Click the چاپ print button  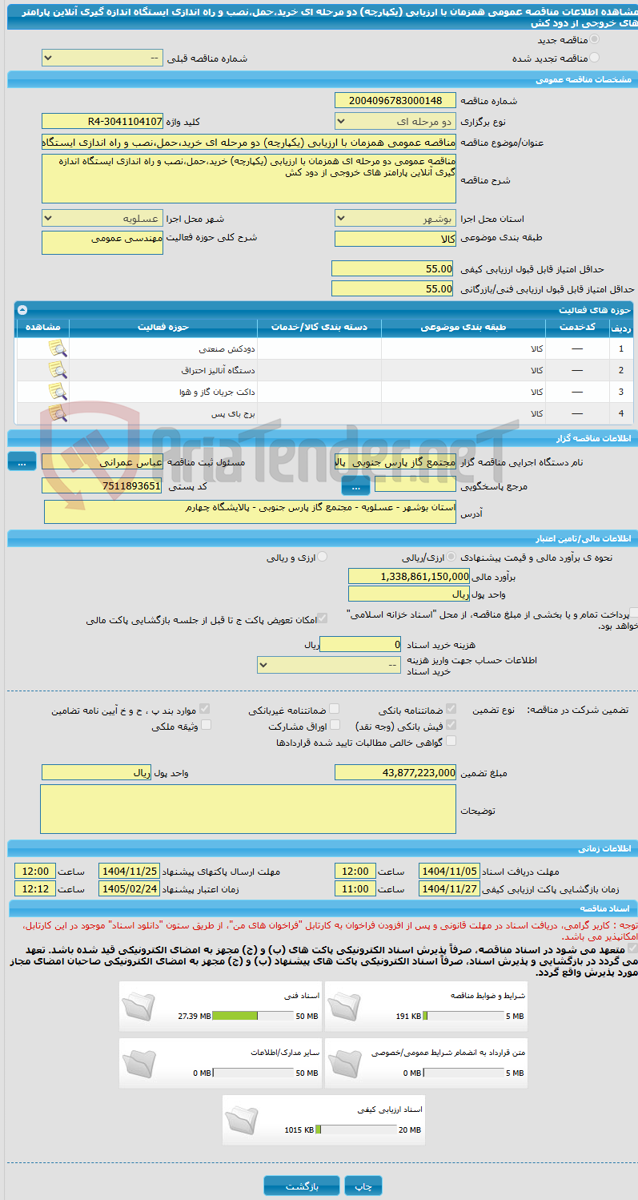click(x=364, y=1186)
